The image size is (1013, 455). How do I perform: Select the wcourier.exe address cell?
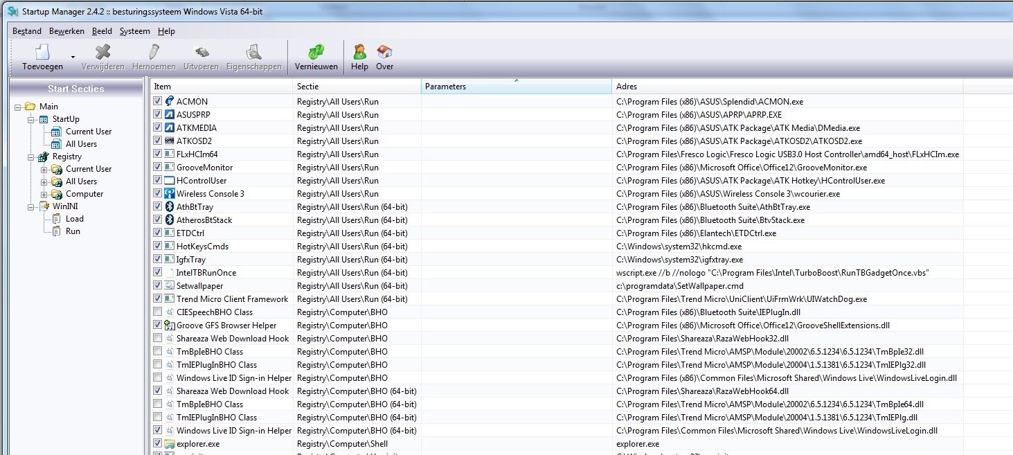coord(728,193)
